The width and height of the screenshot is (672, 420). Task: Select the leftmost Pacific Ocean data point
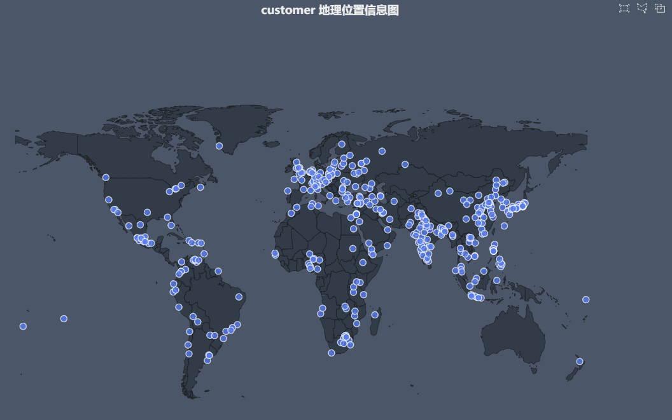pyautogui.click(x=23, y=327)
